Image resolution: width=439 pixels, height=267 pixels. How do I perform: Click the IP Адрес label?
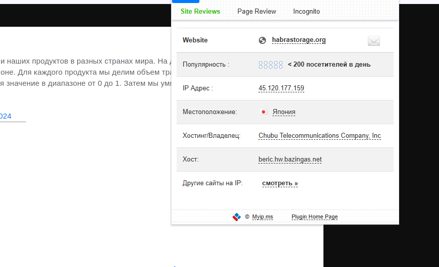tap(198, 88)
